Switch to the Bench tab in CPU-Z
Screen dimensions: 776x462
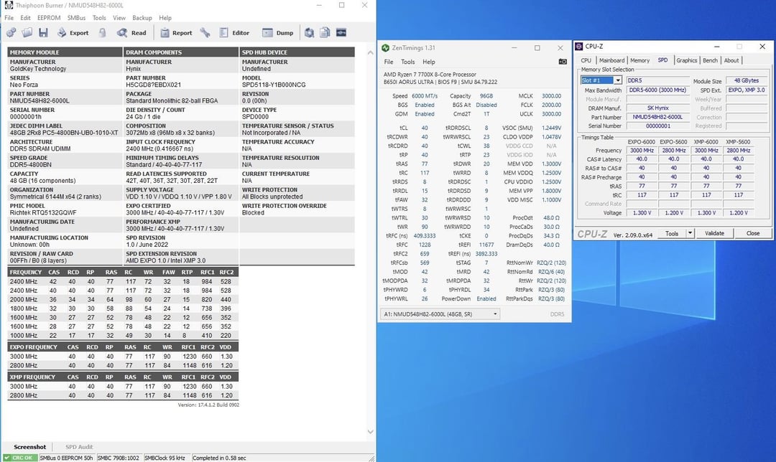click(710, 60)
